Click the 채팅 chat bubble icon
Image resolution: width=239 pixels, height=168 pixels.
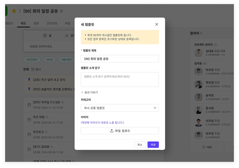204,147
